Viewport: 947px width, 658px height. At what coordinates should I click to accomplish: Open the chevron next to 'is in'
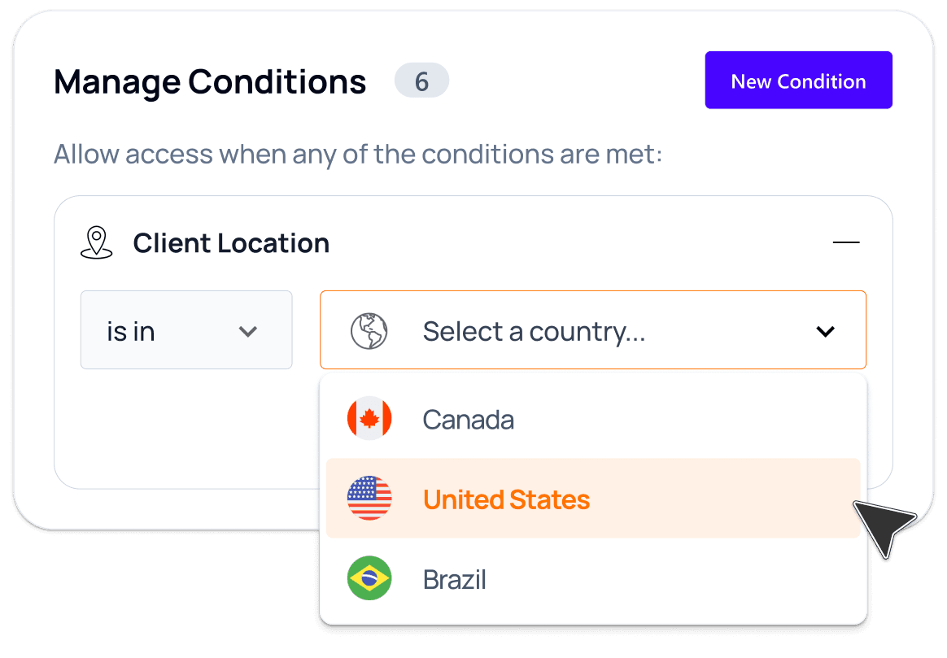[248, 330]
